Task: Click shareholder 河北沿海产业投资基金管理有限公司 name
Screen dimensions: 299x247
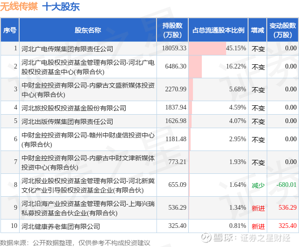Action: (x=88, y=208)
